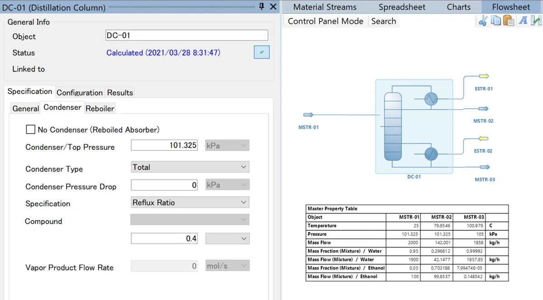This screenshot has width=543, height=300.
Task: Open the Condenser Type dropdown showing Total
Action: point(190,167)
